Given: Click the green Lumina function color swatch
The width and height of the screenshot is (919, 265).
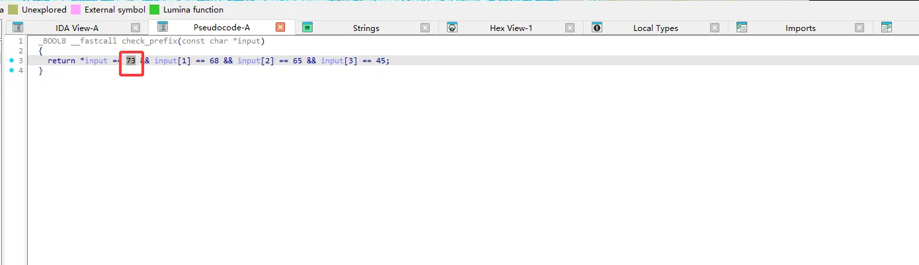Looking at the screenshot, I should click(155, 10).
